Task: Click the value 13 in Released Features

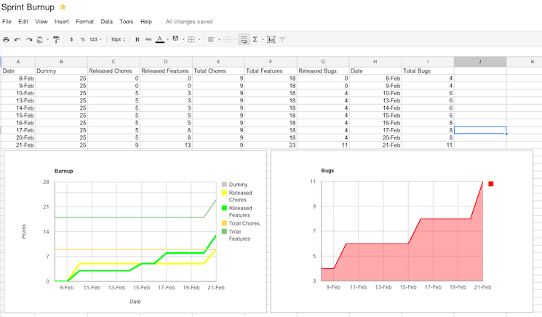Action: 167,145
